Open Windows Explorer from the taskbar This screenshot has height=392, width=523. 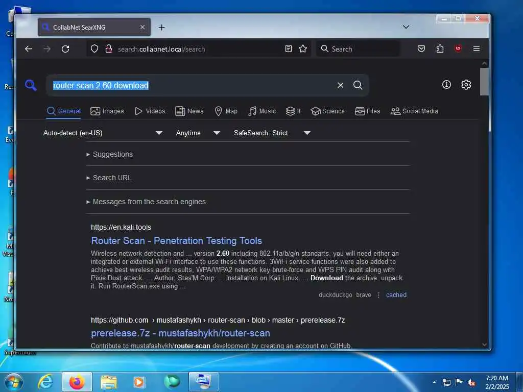click(x=109, y=382)
